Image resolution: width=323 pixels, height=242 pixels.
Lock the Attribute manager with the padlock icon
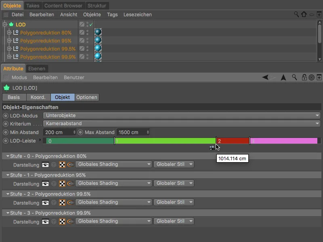click(x=304, y=77)
